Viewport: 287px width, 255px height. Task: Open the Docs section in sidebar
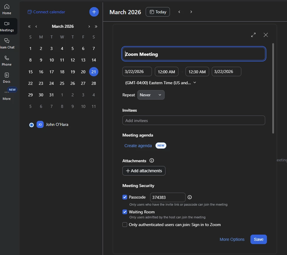(7, 78)
